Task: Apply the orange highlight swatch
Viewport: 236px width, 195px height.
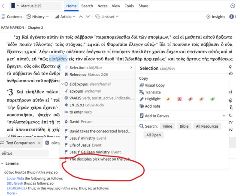Action: point(201,99)
